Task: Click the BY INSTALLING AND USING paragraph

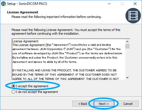Action: (x=65, y=75)
